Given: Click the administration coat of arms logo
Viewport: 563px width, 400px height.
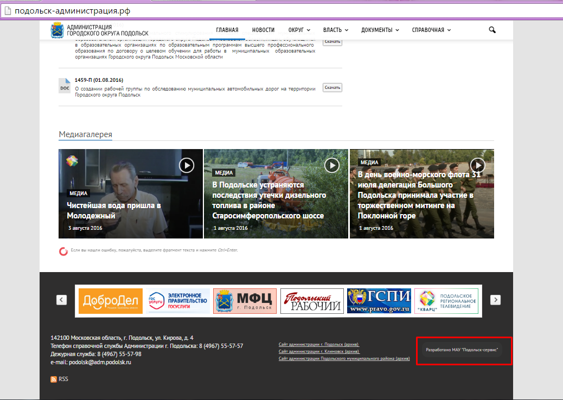Looking at the screenshot, I should (56, 30).
